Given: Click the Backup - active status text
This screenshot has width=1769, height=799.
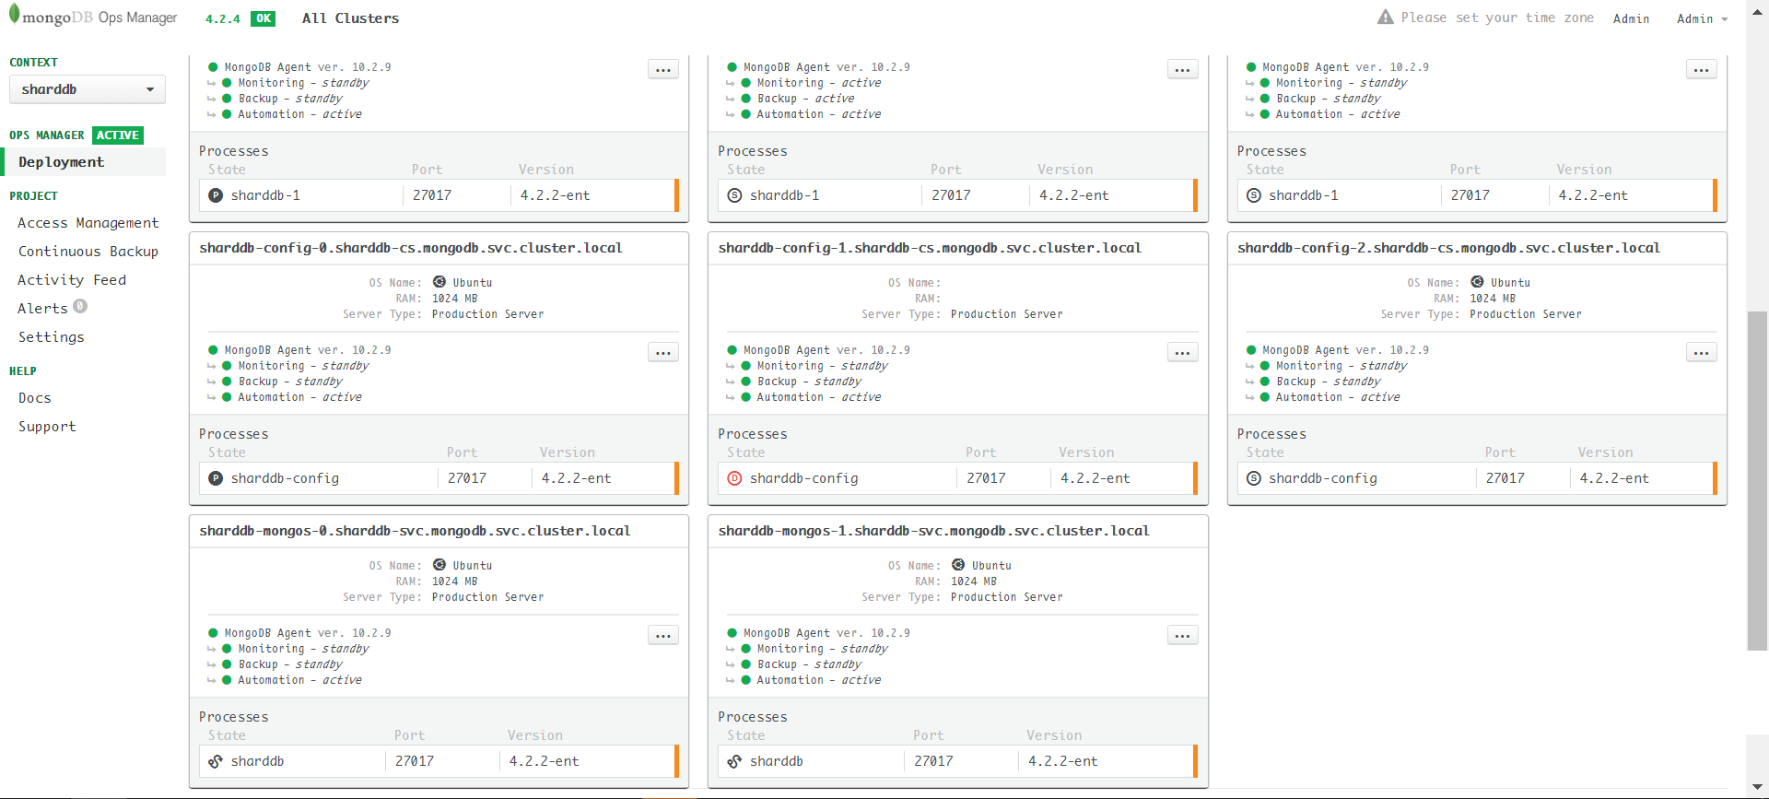Looking at the screenshot, I should point(805,99).
